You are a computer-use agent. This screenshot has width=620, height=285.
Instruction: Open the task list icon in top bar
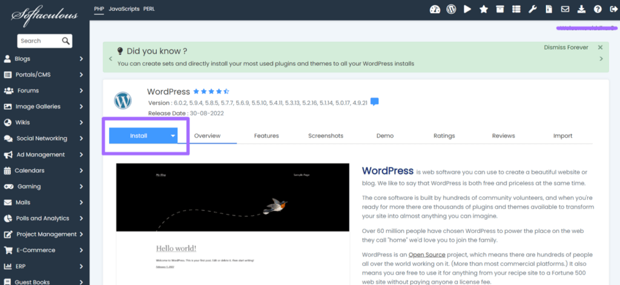point(516,10)
